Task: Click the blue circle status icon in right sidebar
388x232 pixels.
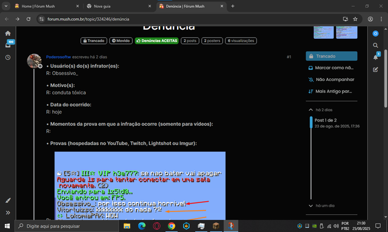Action: 375,33
